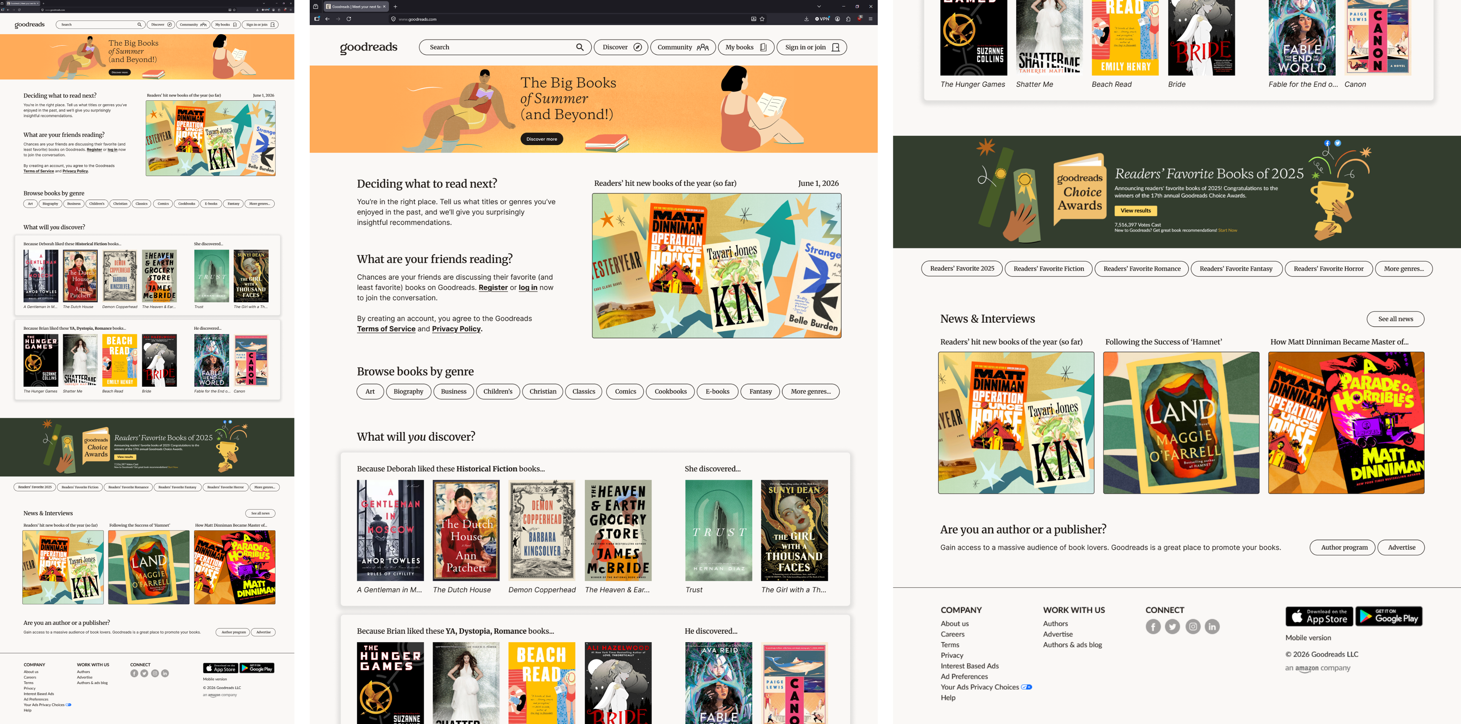The image size is (1461, 724).
Task: Click the sidebar icon left of center browser's back arrow
Action: tap(317, 19)
